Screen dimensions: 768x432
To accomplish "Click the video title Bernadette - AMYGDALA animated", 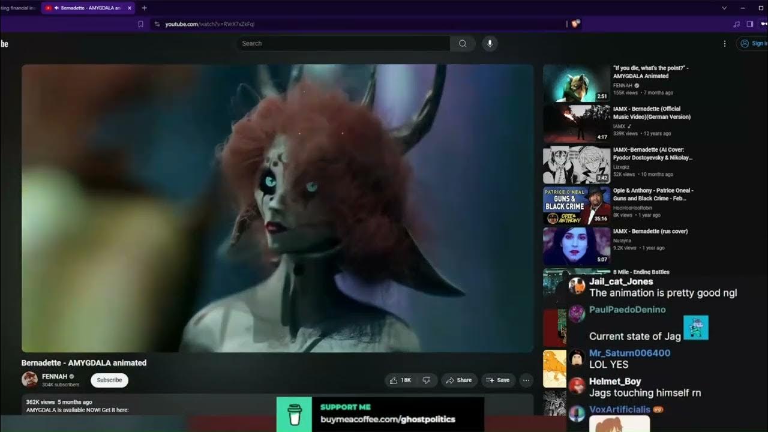I will [84, 363].
